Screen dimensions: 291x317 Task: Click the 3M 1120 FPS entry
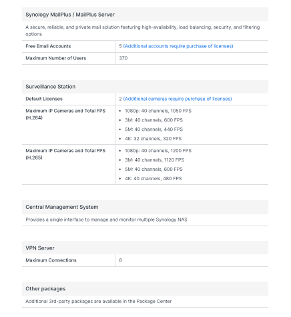(x=154, y=160)
